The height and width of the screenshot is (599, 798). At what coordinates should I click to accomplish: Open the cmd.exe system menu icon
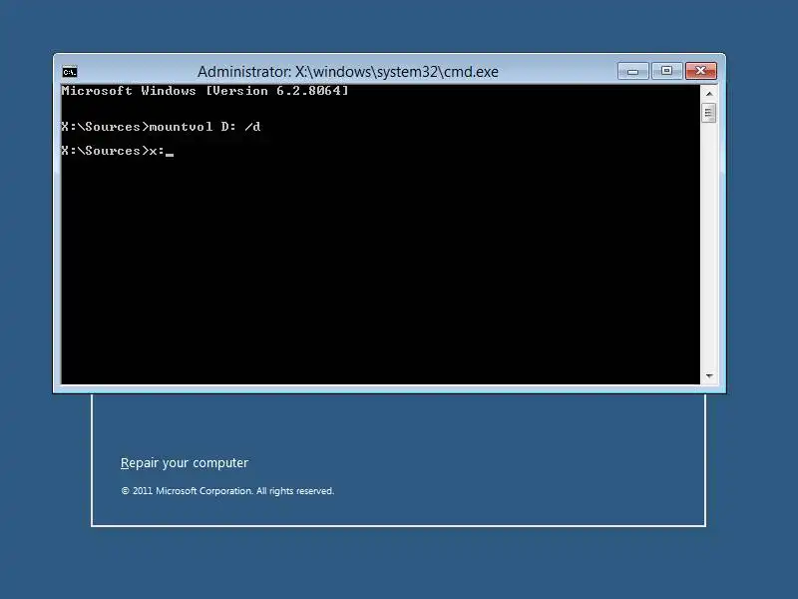(x=70, y=72)
